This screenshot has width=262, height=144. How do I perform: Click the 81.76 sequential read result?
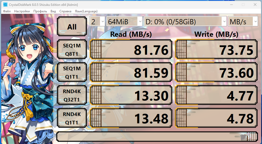[131, 50]
